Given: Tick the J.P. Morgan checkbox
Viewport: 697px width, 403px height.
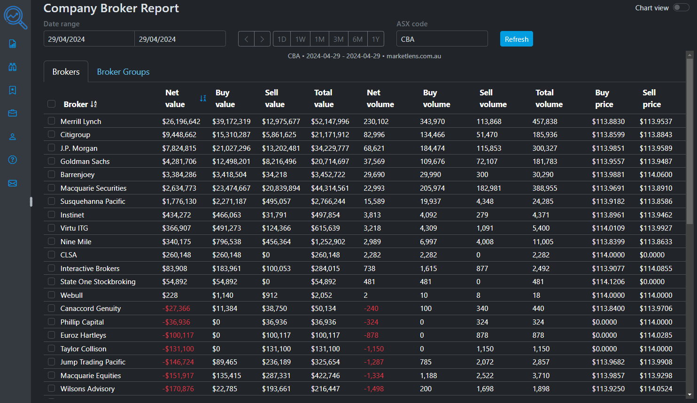Looking at the screenshot, I should [52, 147].
